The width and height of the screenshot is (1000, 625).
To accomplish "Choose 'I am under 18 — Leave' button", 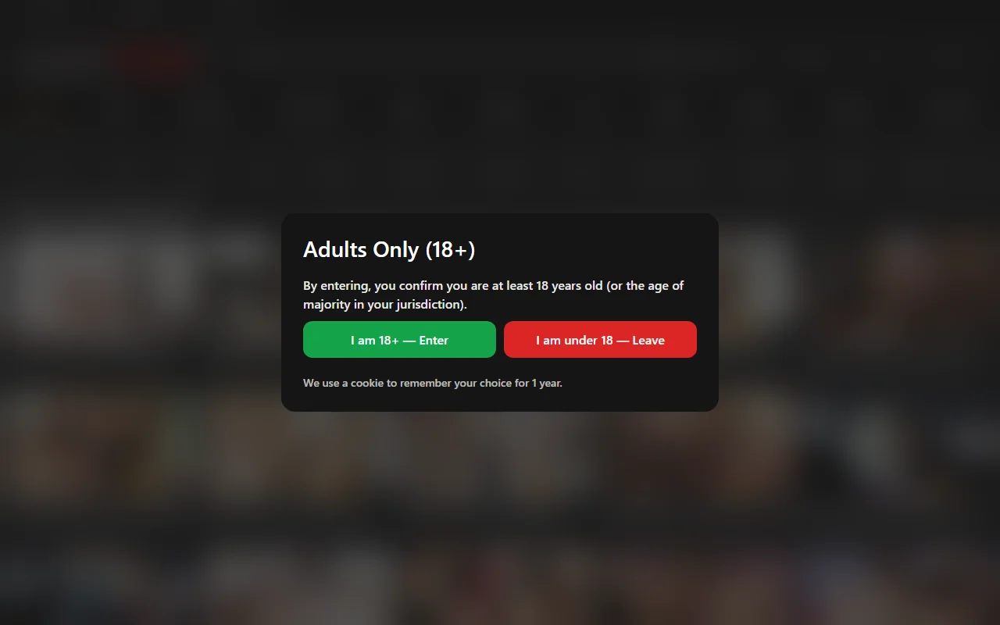I will pos(600,340).
